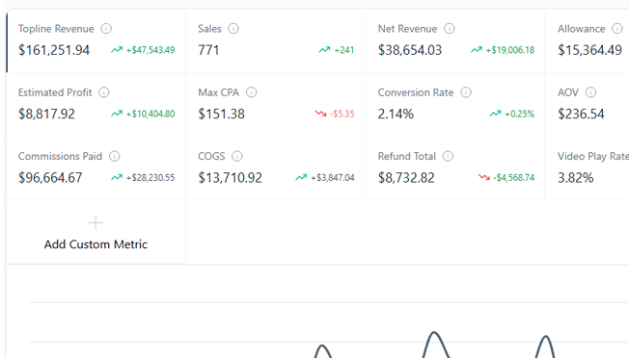Click the Add Custom Metric label
The width and height of the screenshot is (629, 358).
(96, 244)
